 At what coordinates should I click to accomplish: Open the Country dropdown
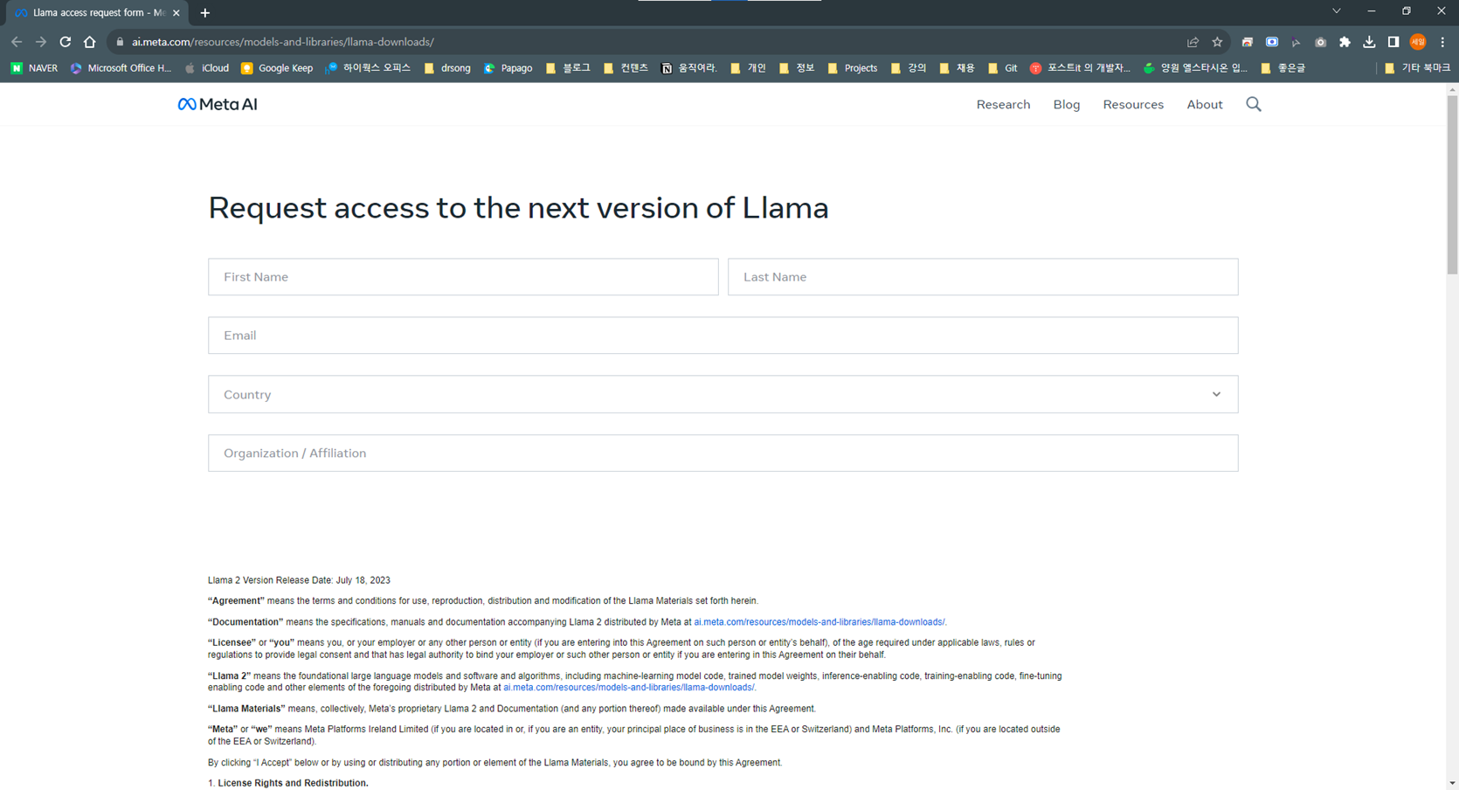coord(723,394)
